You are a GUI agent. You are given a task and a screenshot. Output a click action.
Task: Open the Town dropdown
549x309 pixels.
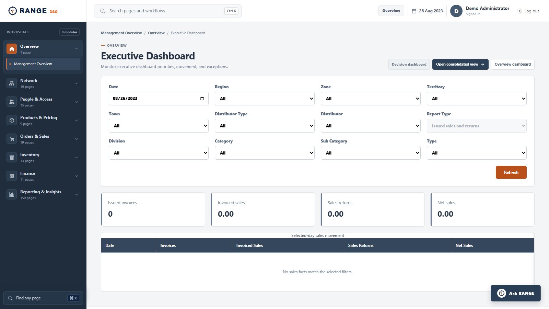159,126
